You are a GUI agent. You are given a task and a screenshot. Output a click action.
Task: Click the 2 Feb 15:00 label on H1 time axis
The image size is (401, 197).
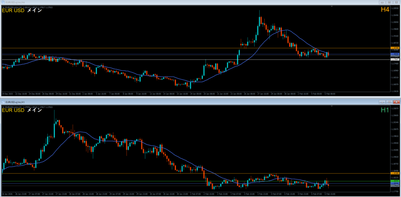click(x=209, y=194)
